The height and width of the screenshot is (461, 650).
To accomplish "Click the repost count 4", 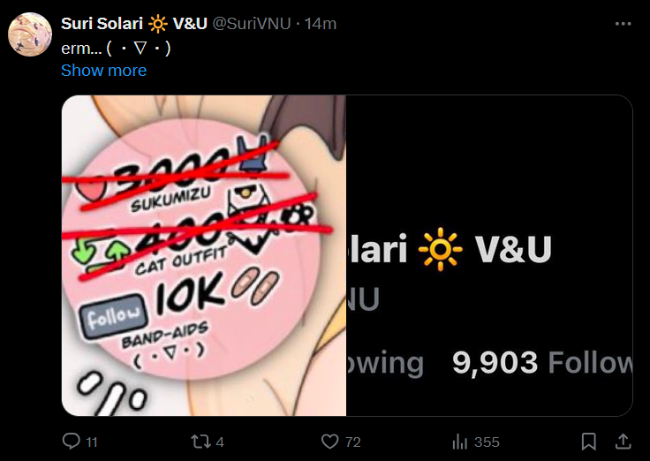I will pos(220,442).
